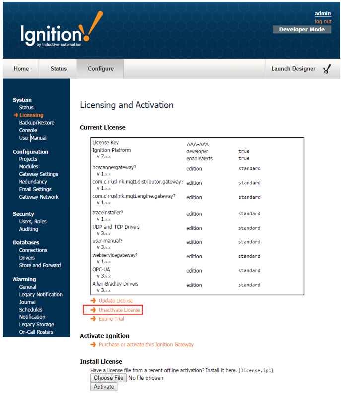Click the No file chosen text
The width and height of the screenshot is (341, 393).
146,378
